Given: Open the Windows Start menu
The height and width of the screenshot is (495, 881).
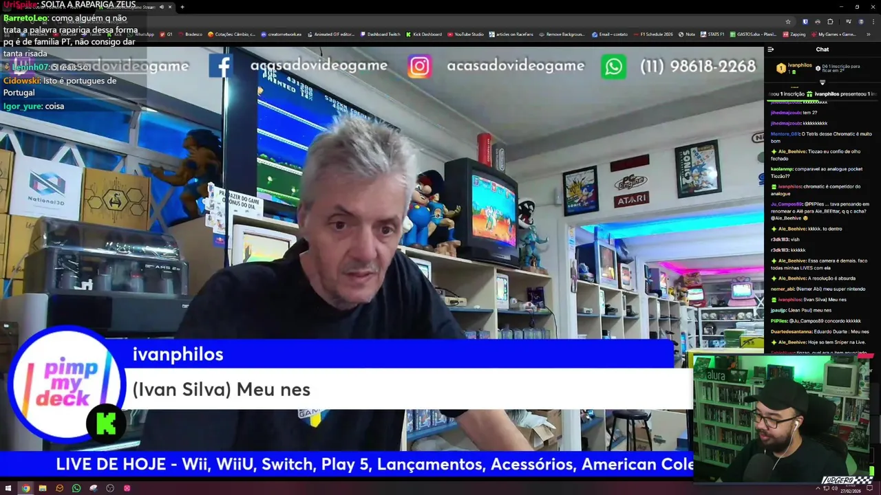Looking at the screenshot, I should pos(8,488).
